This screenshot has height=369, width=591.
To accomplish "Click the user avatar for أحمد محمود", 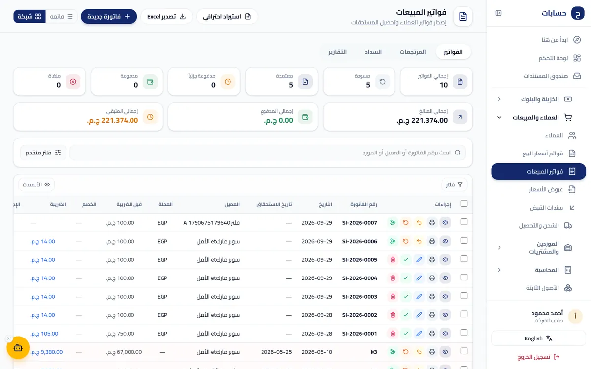I will coord(575,316).
